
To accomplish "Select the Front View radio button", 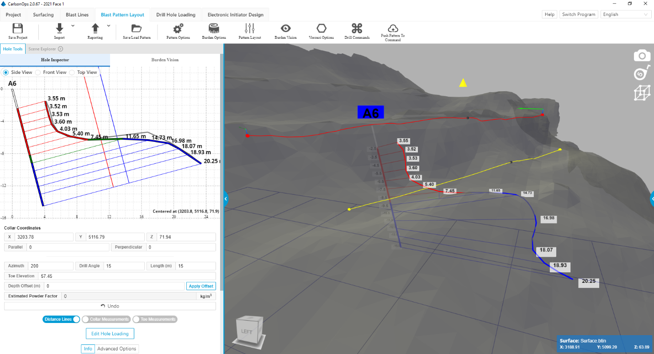I will pyautogui.click(x=38, y=73).
